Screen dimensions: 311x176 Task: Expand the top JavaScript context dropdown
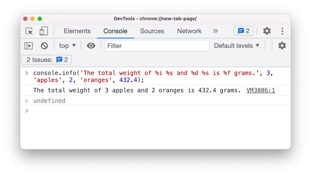click(67, 46)
